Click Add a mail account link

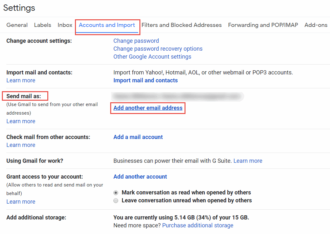138,137
